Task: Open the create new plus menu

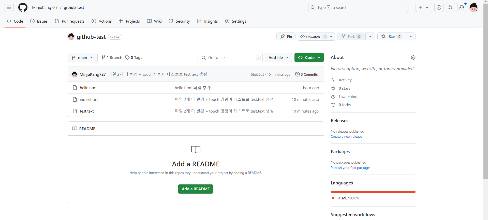Action: (424, 7)
